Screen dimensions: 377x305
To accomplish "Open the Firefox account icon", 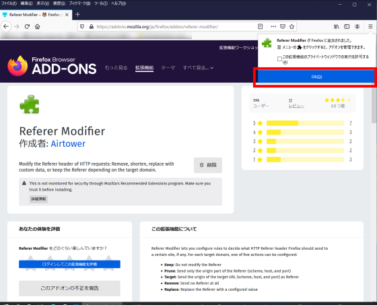I will [357, 26].
